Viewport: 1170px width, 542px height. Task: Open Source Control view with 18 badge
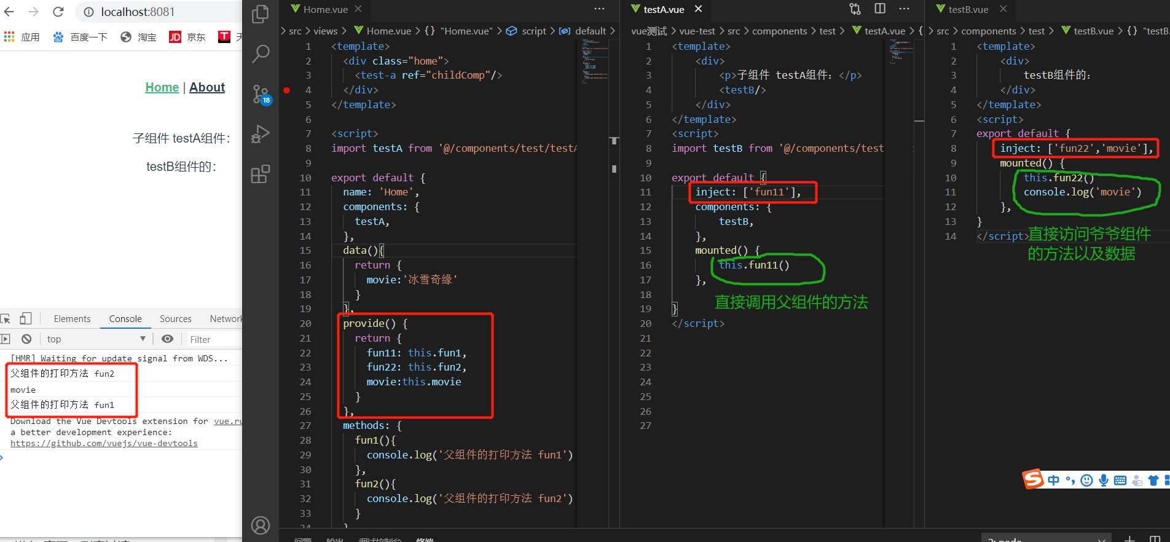tap(261, 95)
